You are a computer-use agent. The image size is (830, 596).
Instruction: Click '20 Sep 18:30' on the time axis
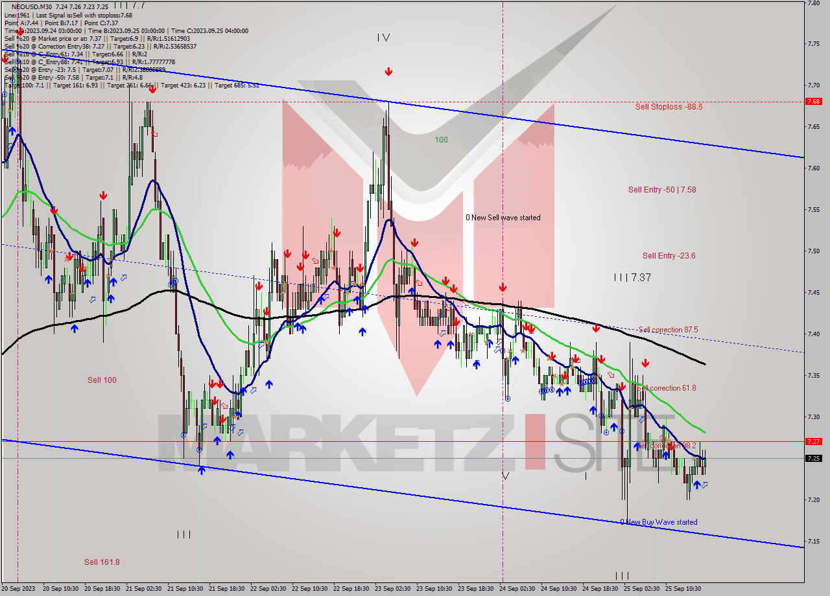click(x=102, y=589)
